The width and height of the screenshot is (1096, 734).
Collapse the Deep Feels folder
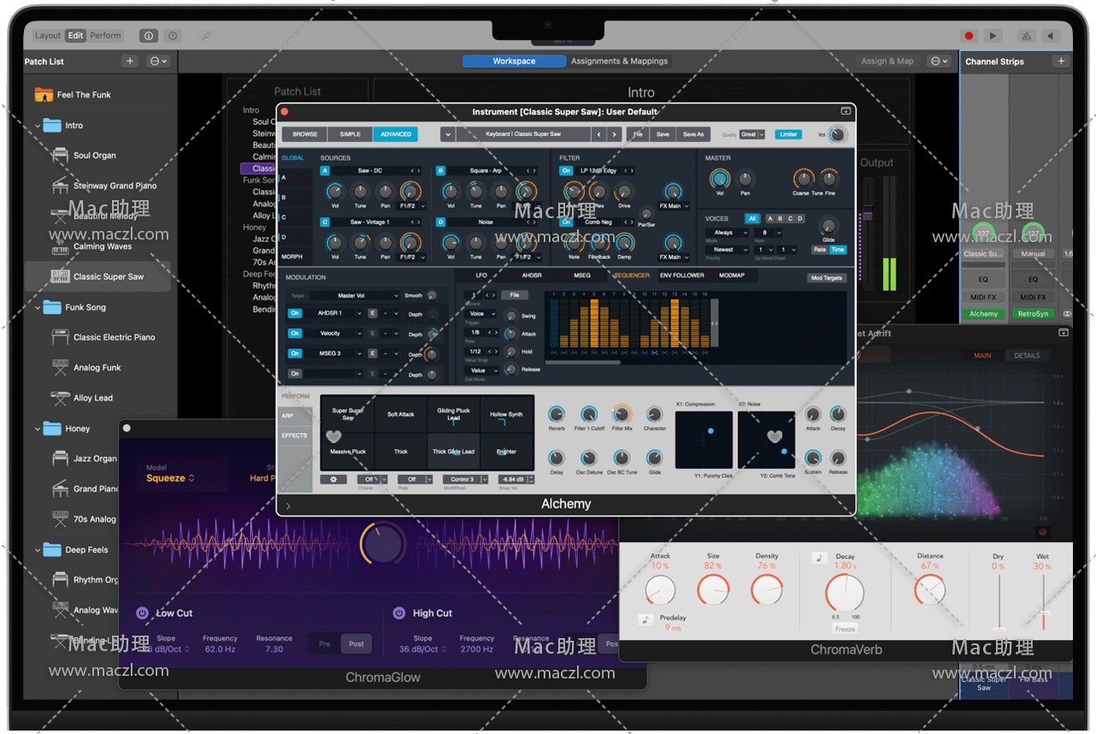[38, 550]
